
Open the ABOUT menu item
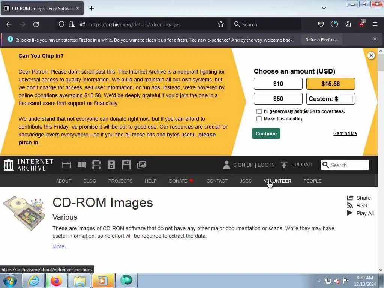[64, 181]
